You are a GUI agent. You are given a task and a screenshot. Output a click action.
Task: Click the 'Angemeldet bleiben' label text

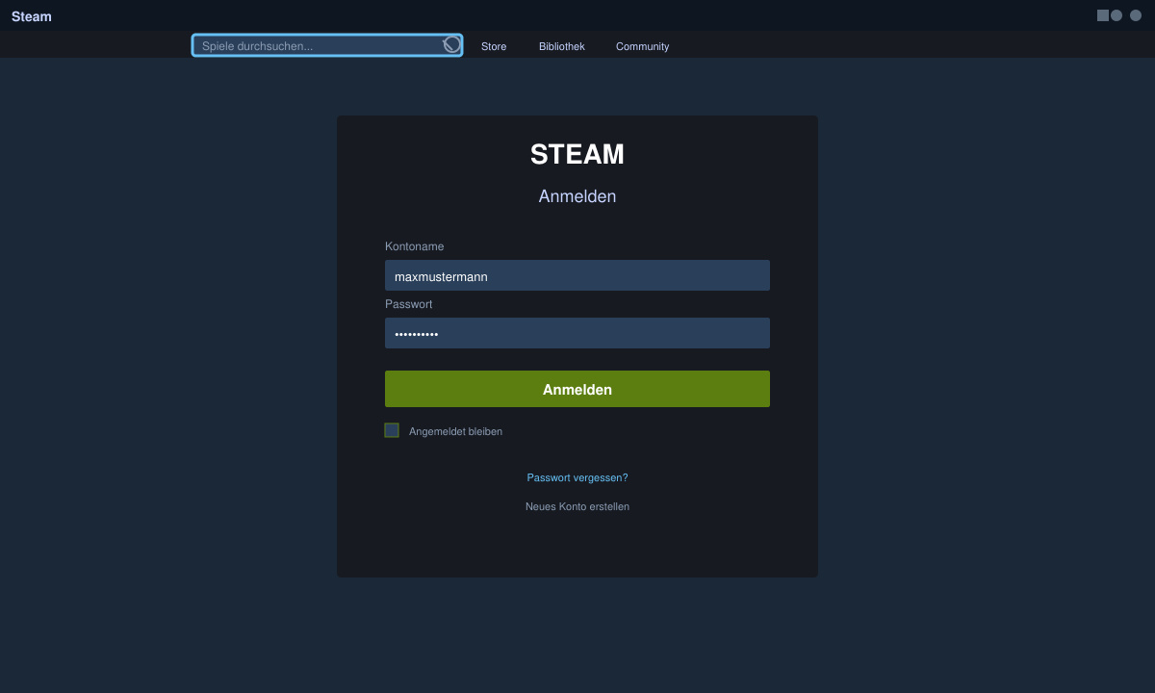pyautogui.click(x=455, y=431)
